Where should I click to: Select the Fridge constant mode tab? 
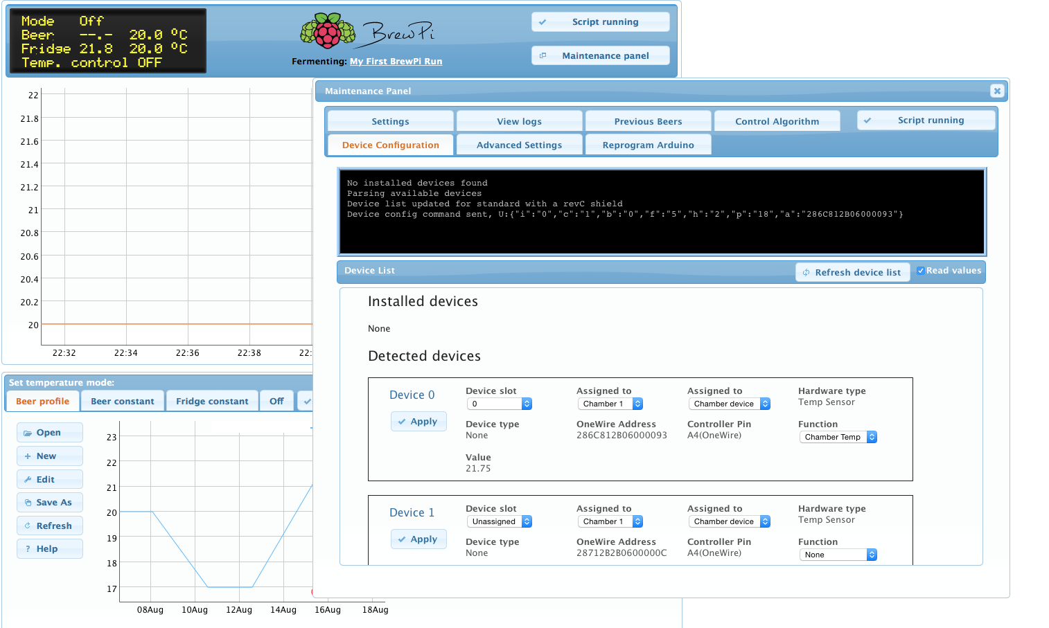(212, 401)
